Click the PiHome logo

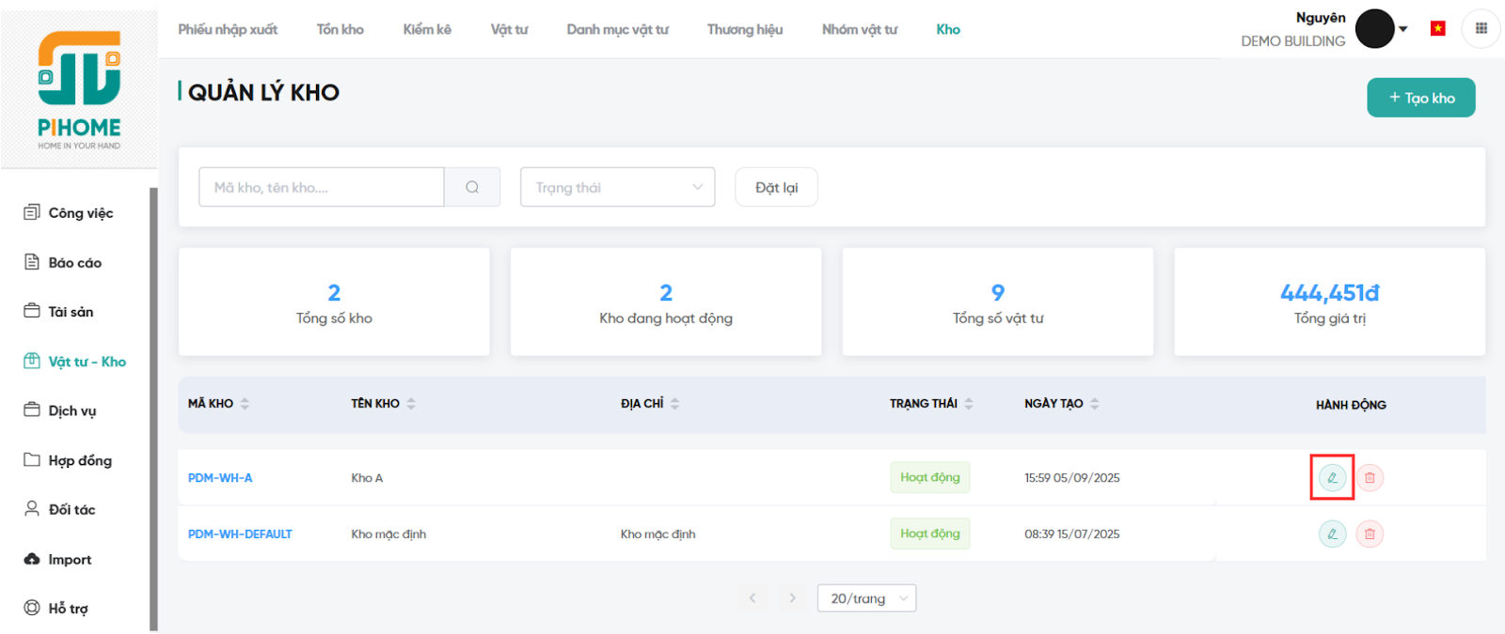pyautogui.click(x=79, y=90)
